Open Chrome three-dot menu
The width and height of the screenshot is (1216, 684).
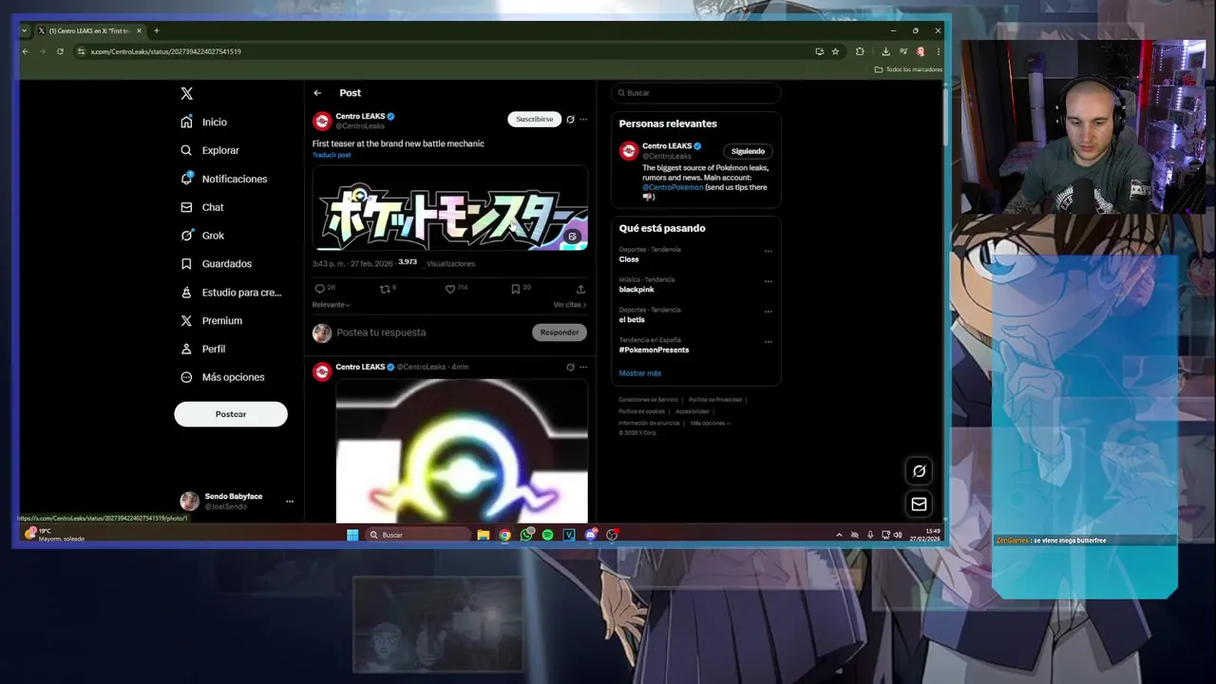[938, 51]
